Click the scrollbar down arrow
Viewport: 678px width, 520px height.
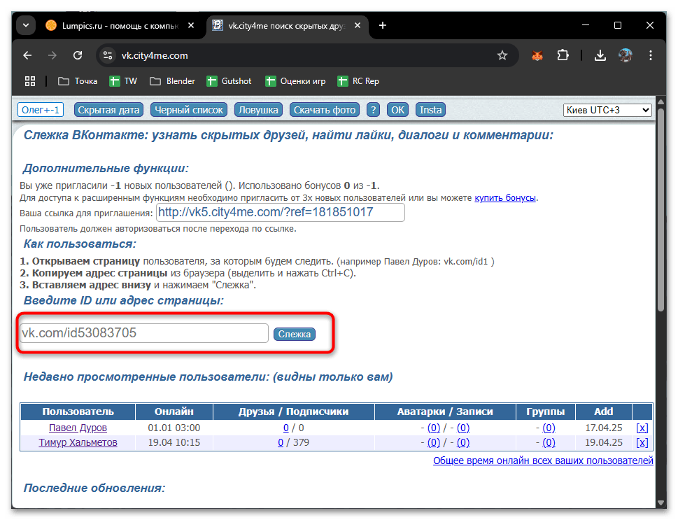pos(661,503)
